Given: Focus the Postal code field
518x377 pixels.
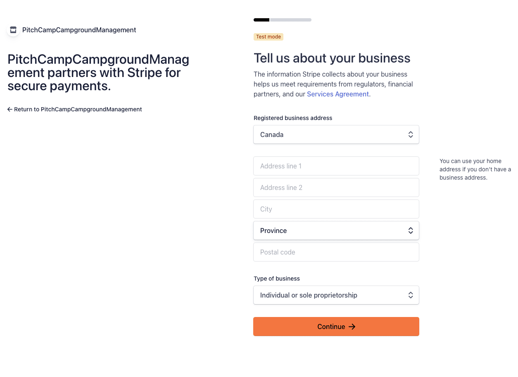Looking at the screenshot, I should 336,252.
